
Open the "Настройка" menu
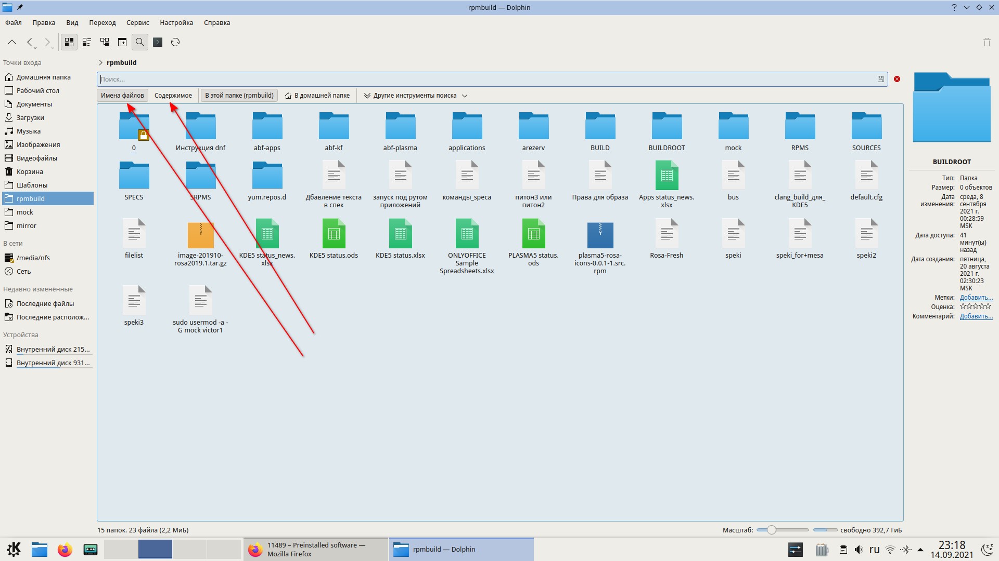click(x=176, y=22)
